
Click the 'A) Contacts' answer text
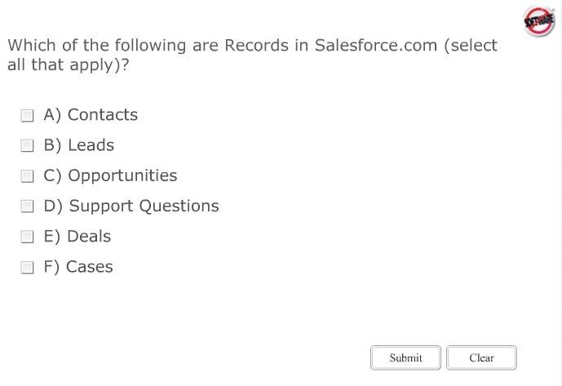[x=91, y=115]
